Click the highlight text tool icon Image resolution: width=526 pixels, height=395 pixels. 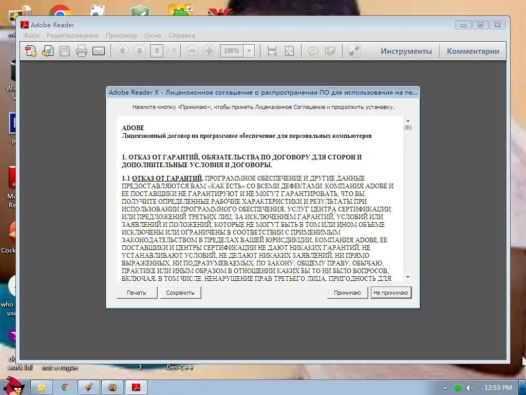[x=330, y=51]
